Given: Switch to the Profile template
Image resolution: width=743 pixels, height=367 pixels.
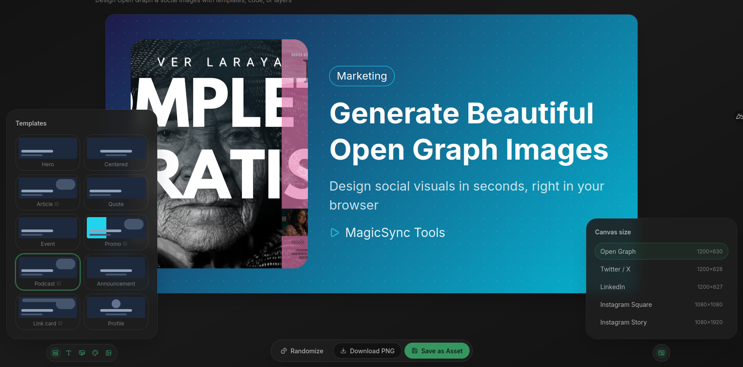Looking at the screenshot, I should point(116,312).
